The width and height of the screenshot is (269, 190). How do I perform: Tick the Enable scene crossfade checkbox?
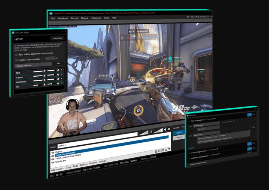click(16, 60)
